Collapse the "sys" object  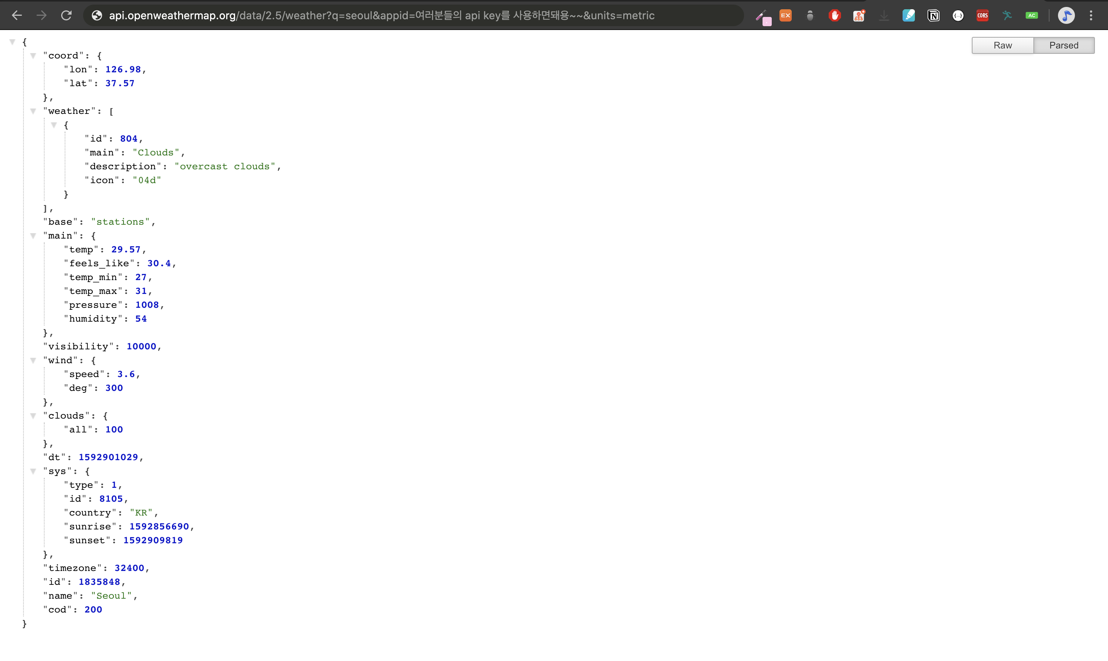pyautogui.click(x=33, y=471)
